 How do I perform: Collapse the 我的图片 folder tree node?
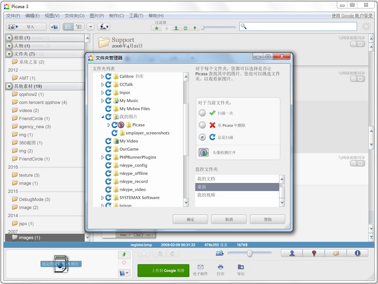[x=103, y=117]
